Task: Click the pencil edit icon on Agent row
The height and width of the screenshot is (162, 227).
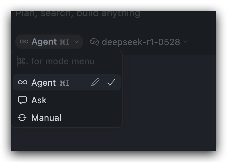Action: pyautogui.click(x=95, y=82)
